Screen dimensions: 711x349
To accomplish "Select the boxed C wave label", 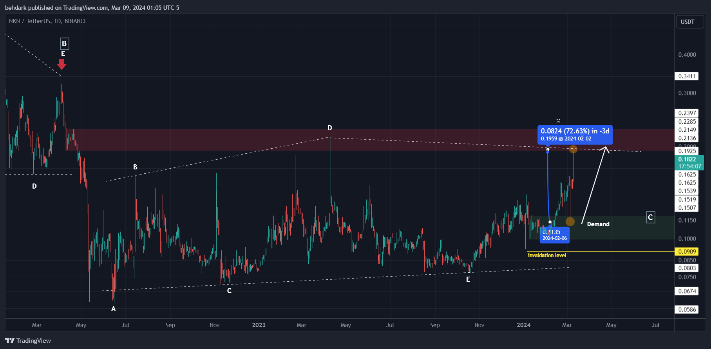I will pyautogui.click(x=650, y=217).
